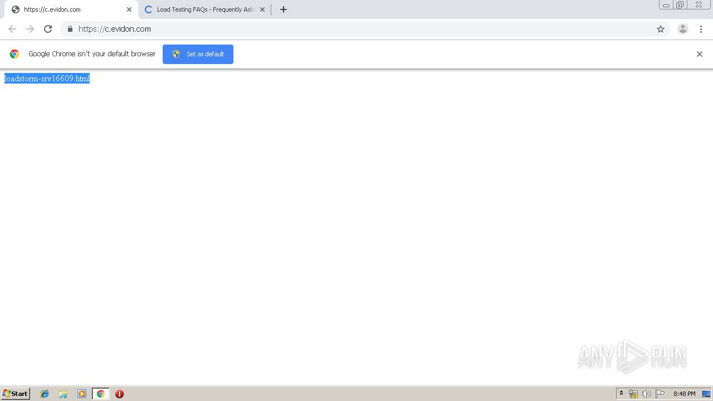Open Chrome's three-dot menu
This screenshot has height=401, width=713.
[701, 29]
